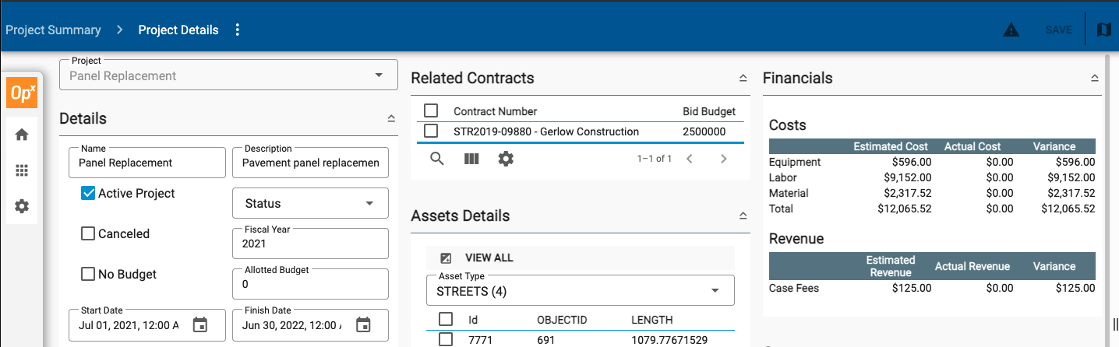The height and width of the screenshot is (347, 1119).
Task: Enable the No Budget checkbox
Action: [88, 275]
